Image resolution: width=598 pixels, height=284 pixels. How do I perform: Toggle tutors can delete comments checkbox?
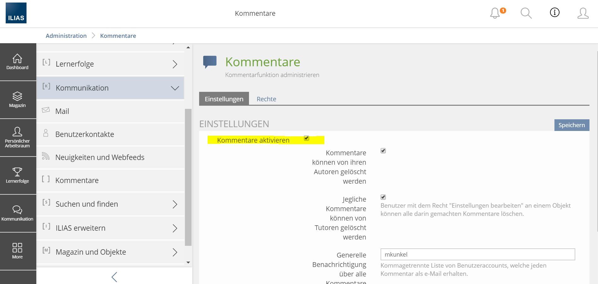[x=383, y=197]
